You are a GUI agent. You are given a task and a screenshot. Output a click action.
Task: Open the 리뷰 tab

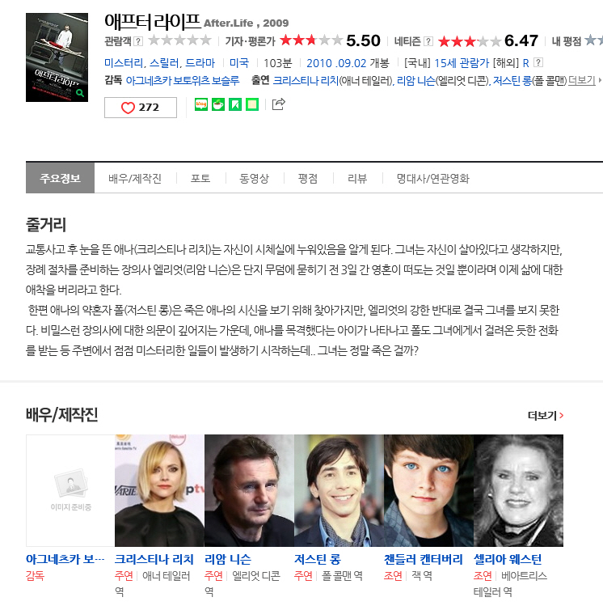tap(357, 179)
